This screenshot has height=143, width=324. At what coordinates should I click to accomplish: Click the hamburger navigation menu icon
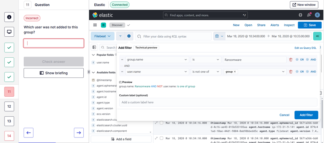click(95, 25)
